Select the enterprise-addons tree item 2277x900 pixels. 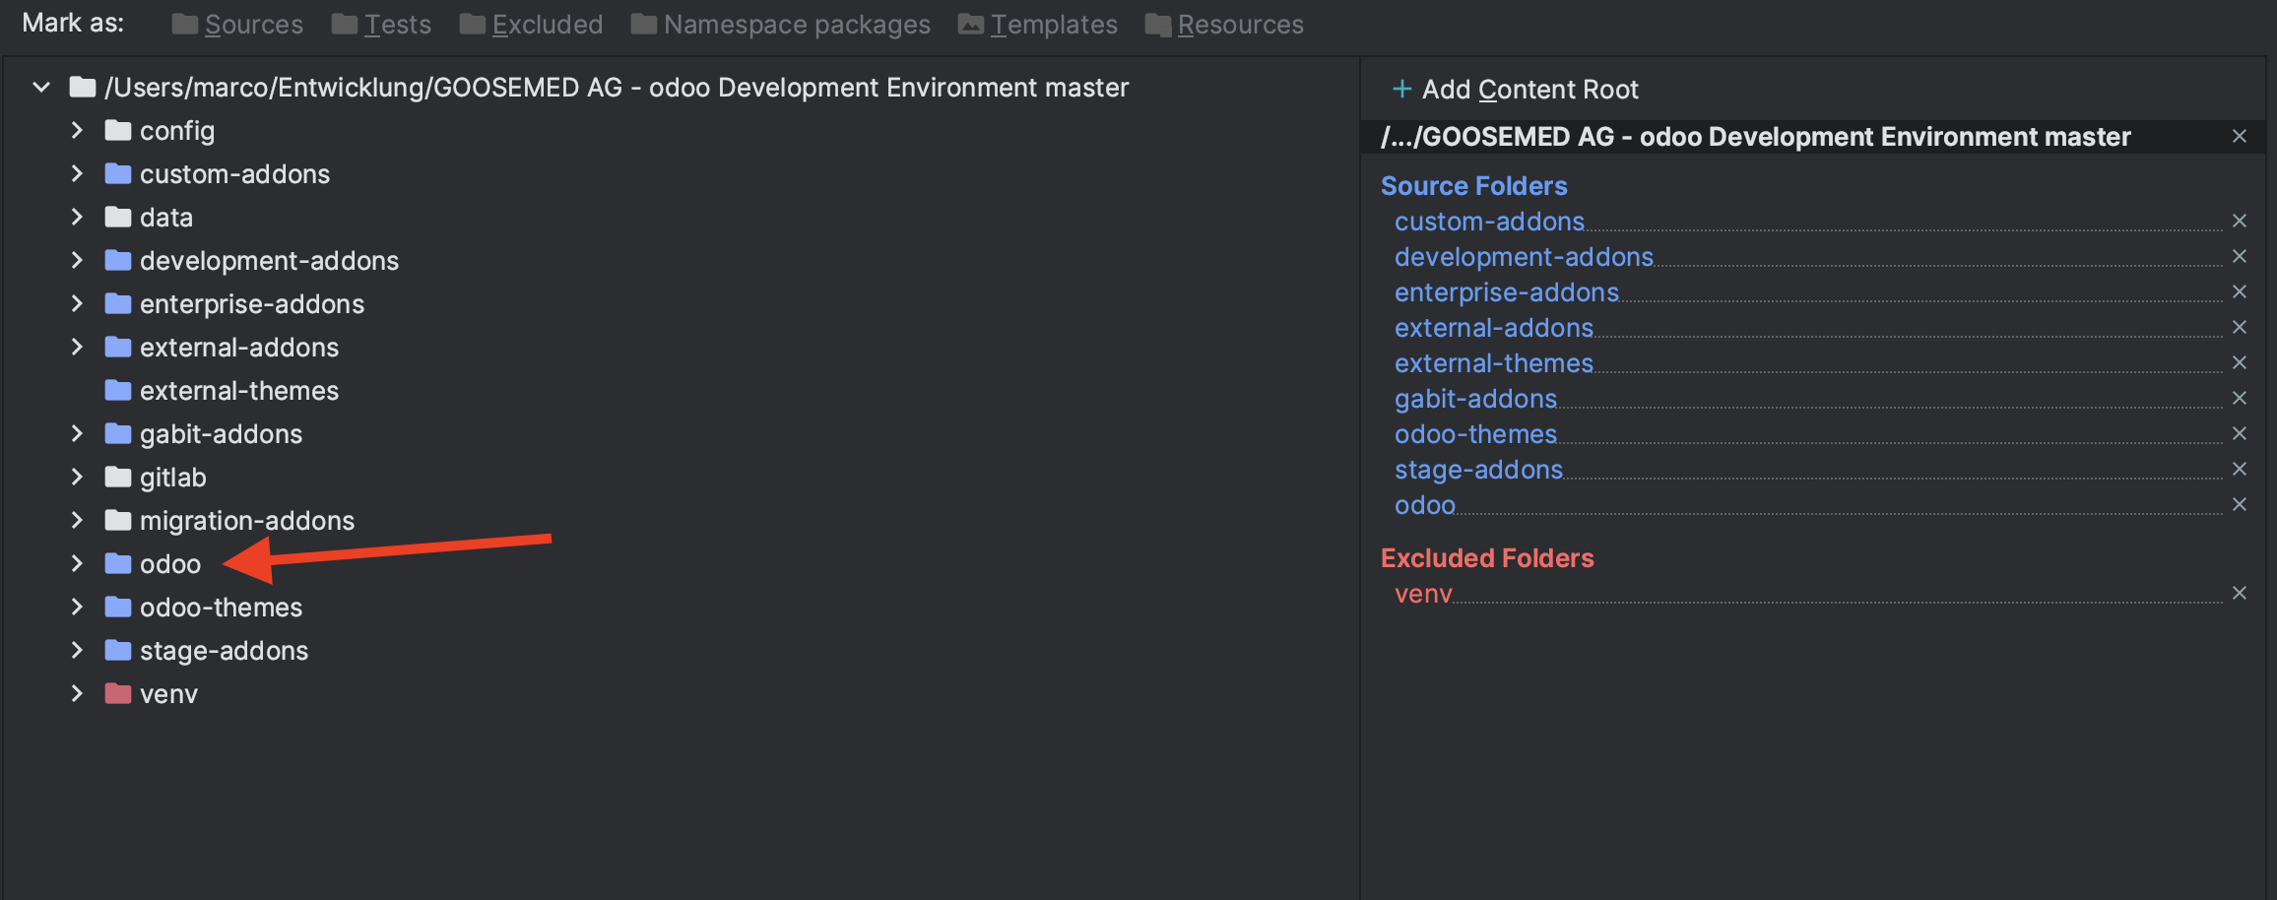252,303
